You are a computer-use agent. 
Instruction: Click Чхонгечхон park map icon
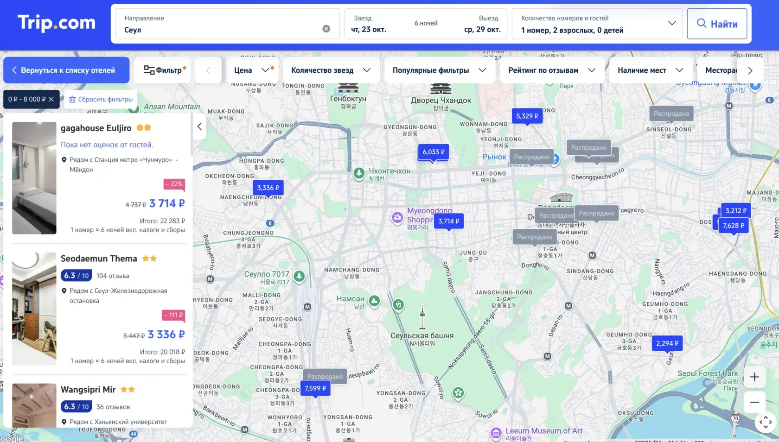[x=359, y=174]
